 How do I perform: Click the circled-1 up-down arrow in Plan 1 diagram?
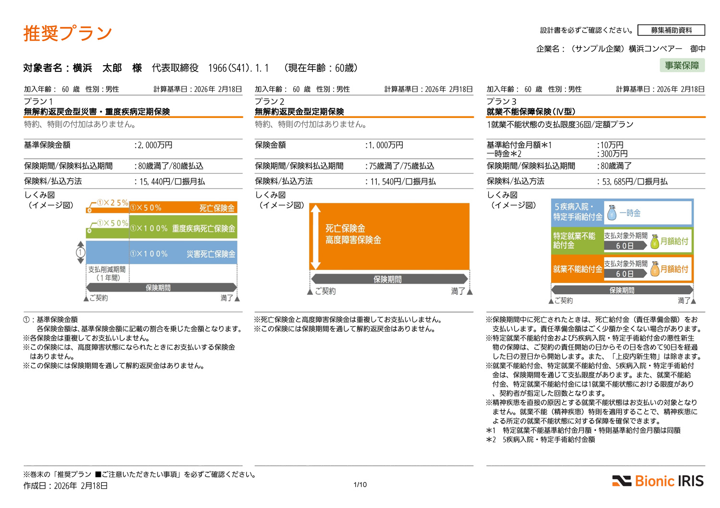(80, 253)
